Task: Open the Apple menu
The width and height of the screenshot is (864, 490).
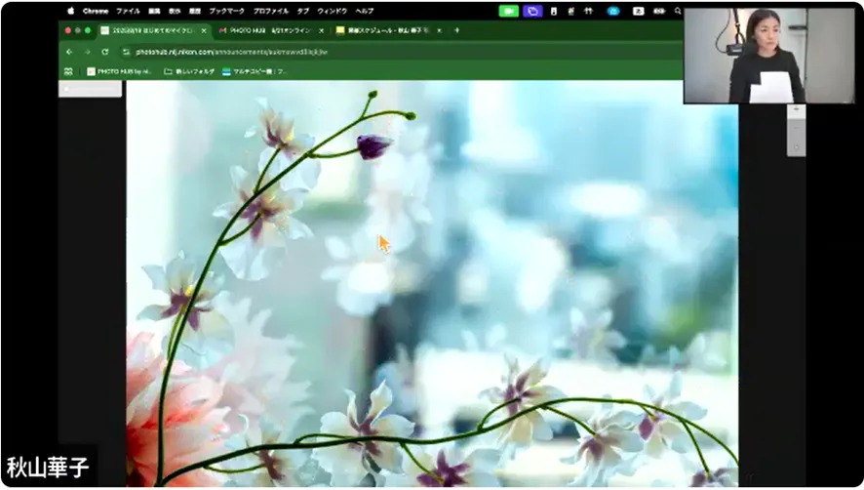Action: coord(70,11)
